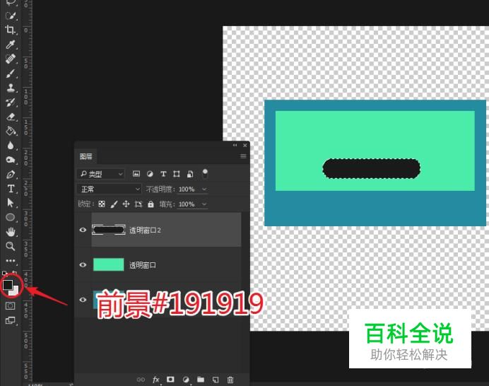Image resolution: width=489 pixels, height=386 pixels.
Task: Toggle the layer filtering switch
Action: [x=205, y=173]
